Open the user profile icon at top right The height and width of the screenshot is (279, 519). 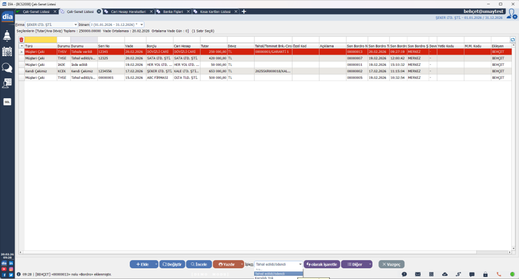coord(511,14)
